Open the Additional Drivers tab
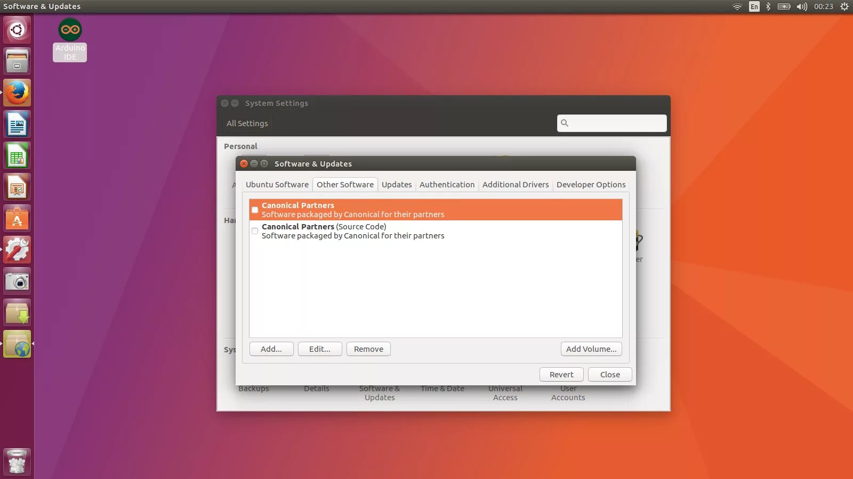This screenshot has width=853, height=479. (516, 185)
